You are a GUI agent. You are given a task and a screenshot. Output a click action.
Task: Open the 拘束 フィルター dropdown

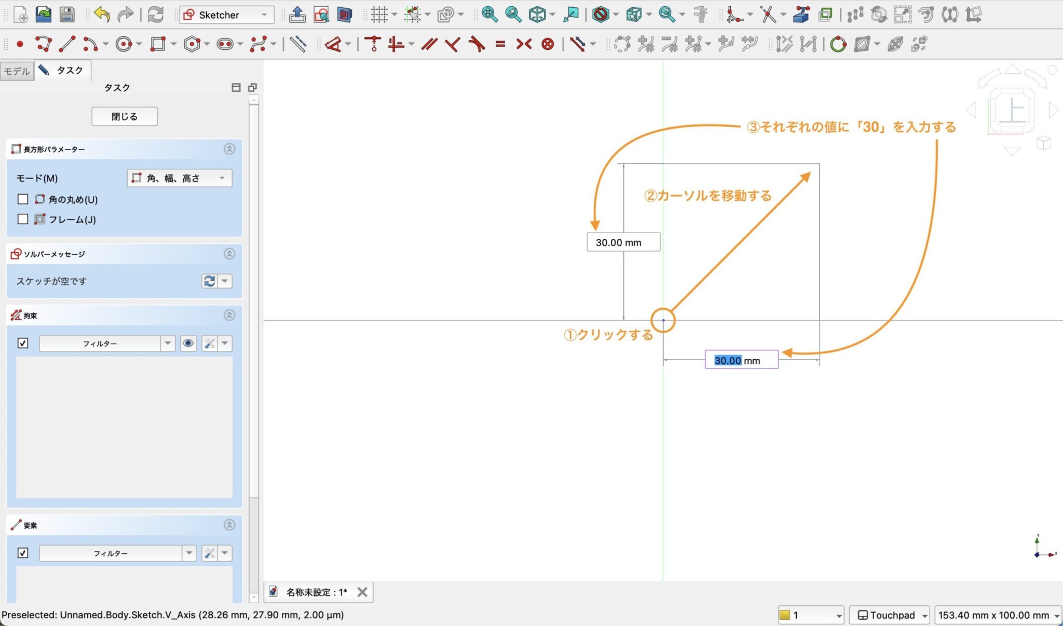point(107,343)
